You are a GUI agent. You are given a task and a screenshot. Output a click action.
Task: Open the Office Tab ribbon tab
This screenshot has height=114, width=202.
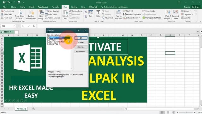tap(93, 7)
